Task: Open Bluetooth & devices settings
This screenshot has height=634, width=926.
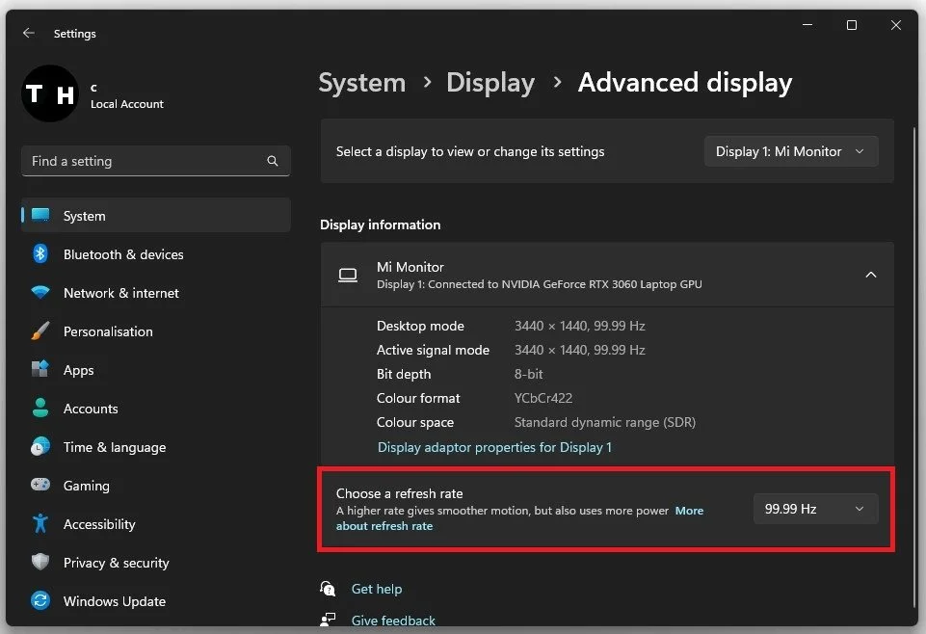Action: (x=156, y=254)
